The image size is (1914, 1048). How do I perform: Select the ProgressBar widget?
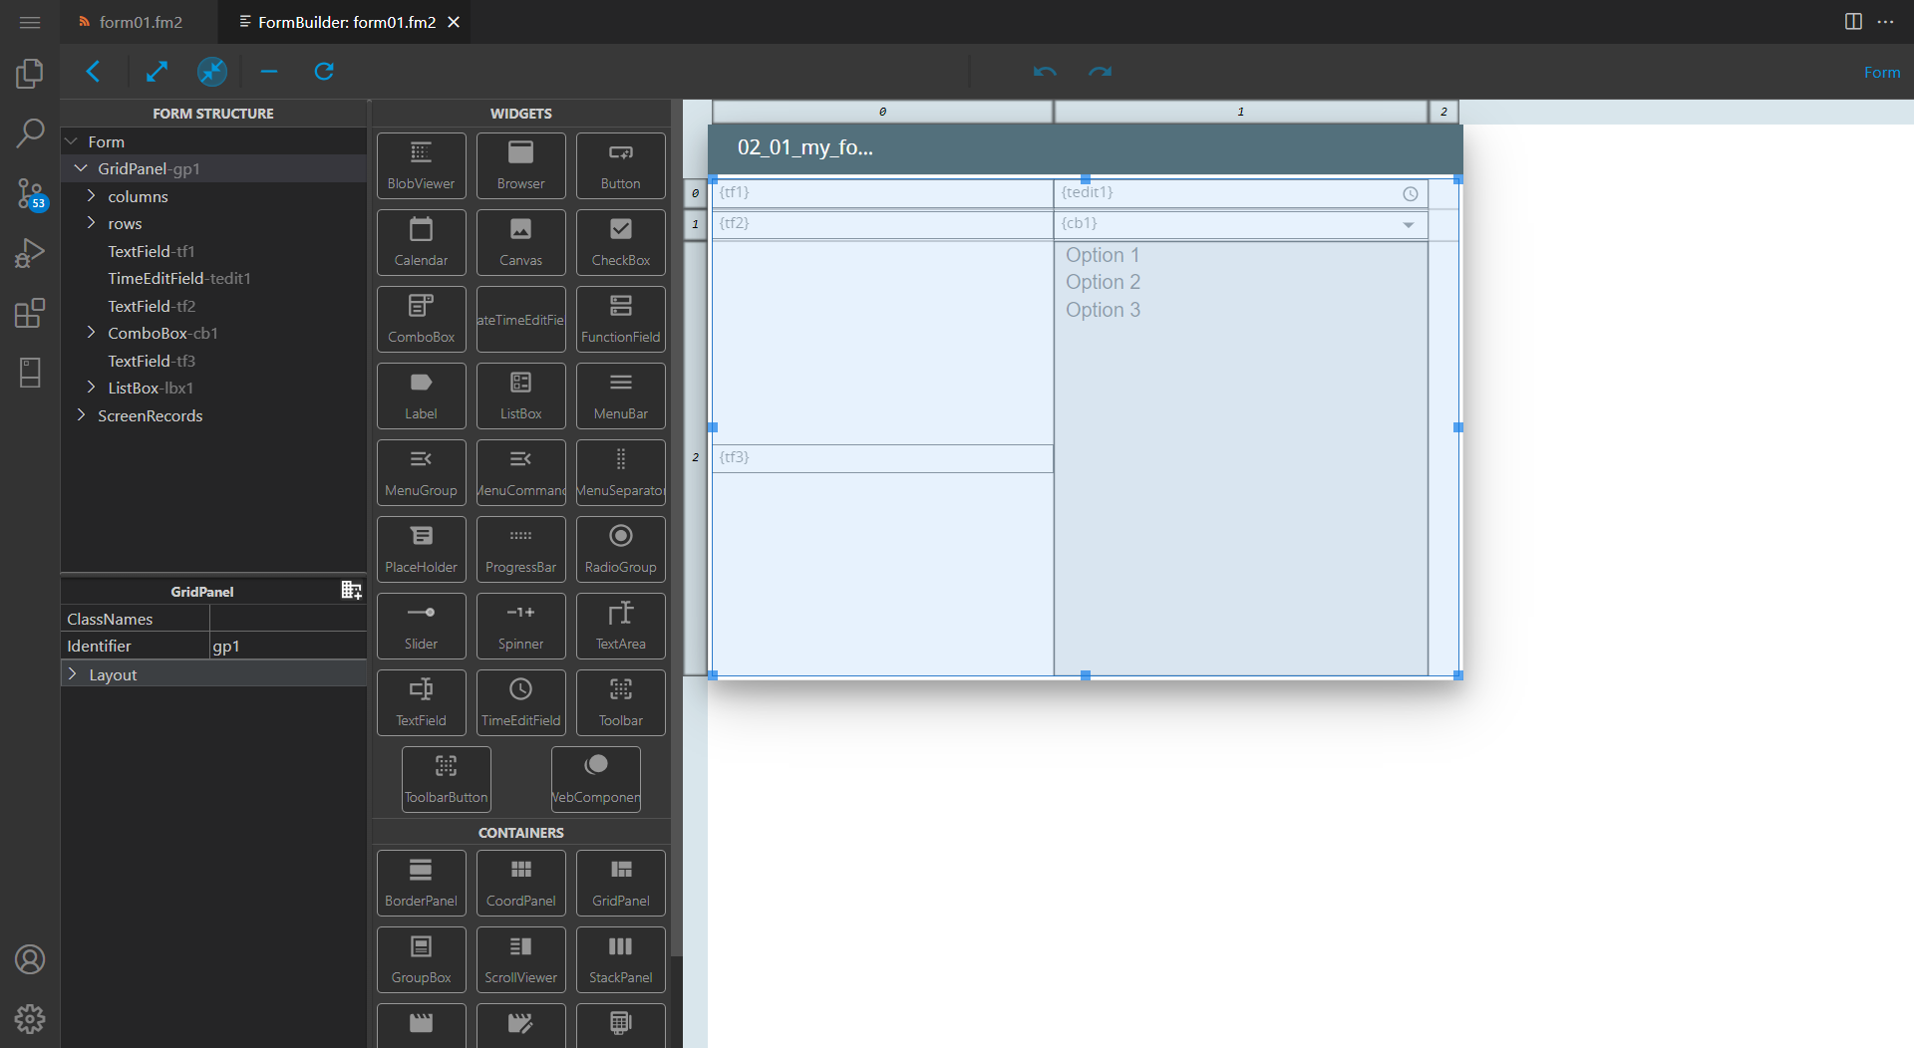(x=520, y=549)
